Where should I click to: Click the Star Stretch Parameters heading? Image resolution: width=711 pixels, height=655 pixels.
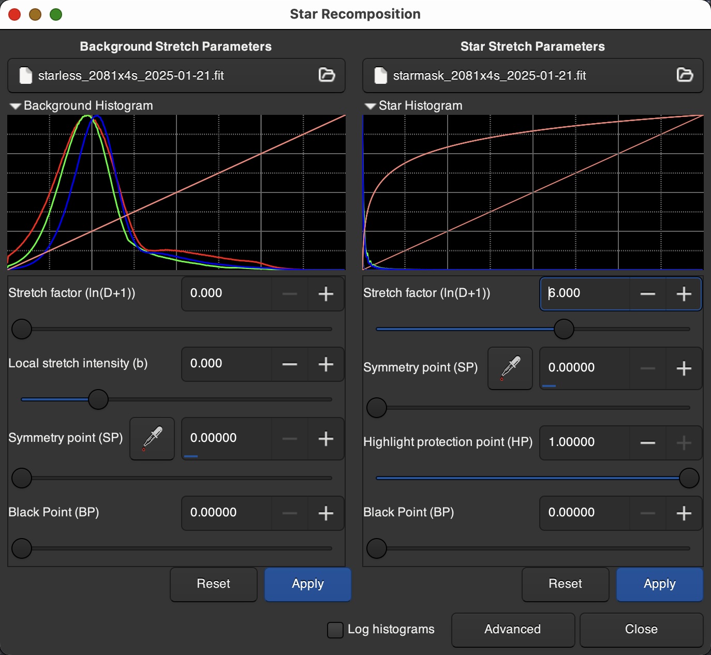click(533, 47)
